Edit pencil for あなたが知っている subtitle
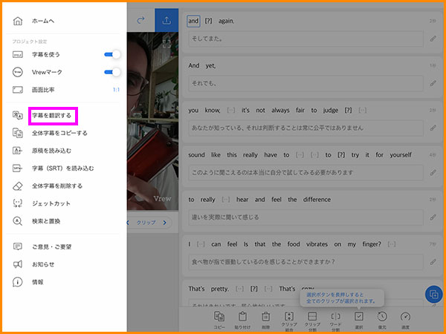 click(433, 128)
